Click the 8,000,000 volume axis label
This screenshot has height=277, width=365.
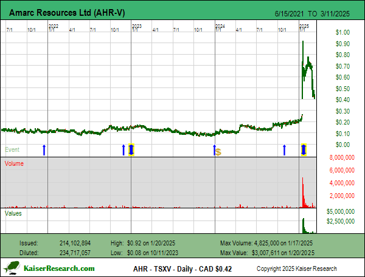point(342,157)
